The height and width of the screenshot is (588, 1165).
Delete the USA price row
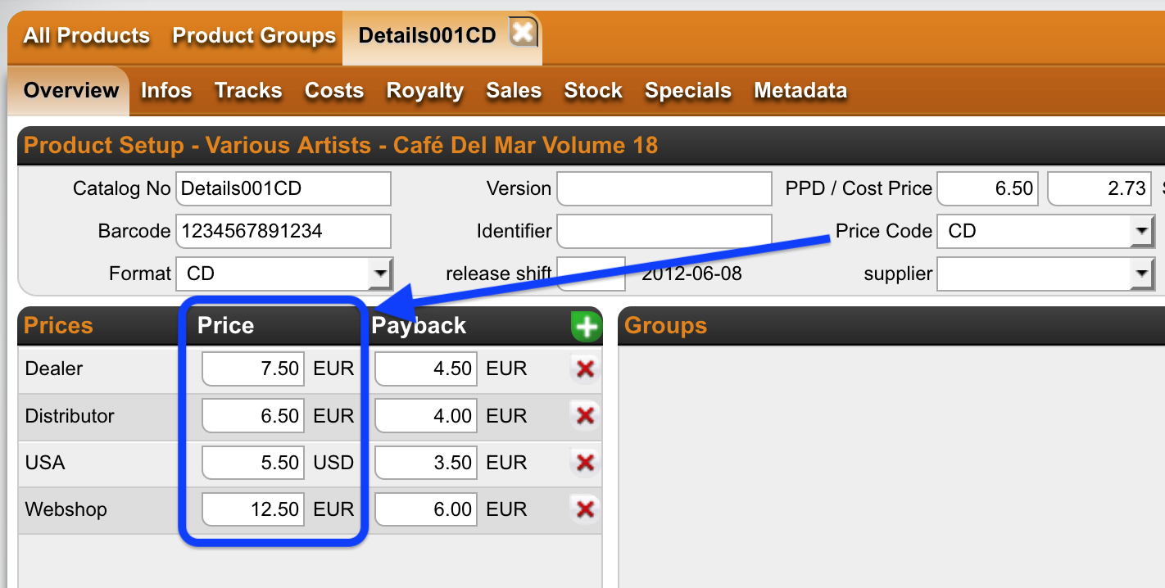584,463
